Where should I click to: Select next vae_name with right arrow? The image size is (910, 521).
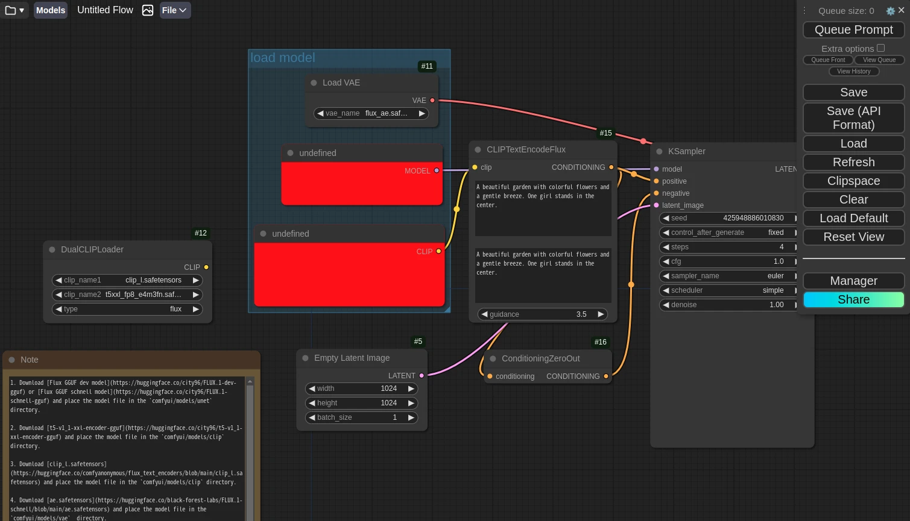click(x=422, y=113)
